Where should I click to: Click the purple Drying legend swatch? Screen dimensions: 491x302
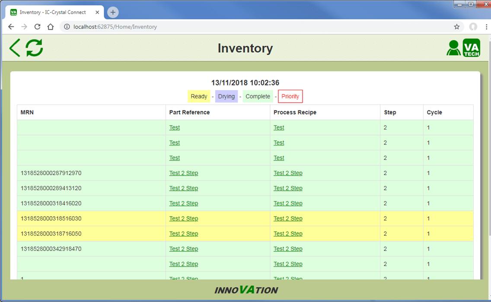tap(226, 97)
